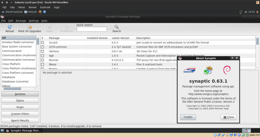Sort by the Latest Version column header
260x137 pixels.
(123, 38)
